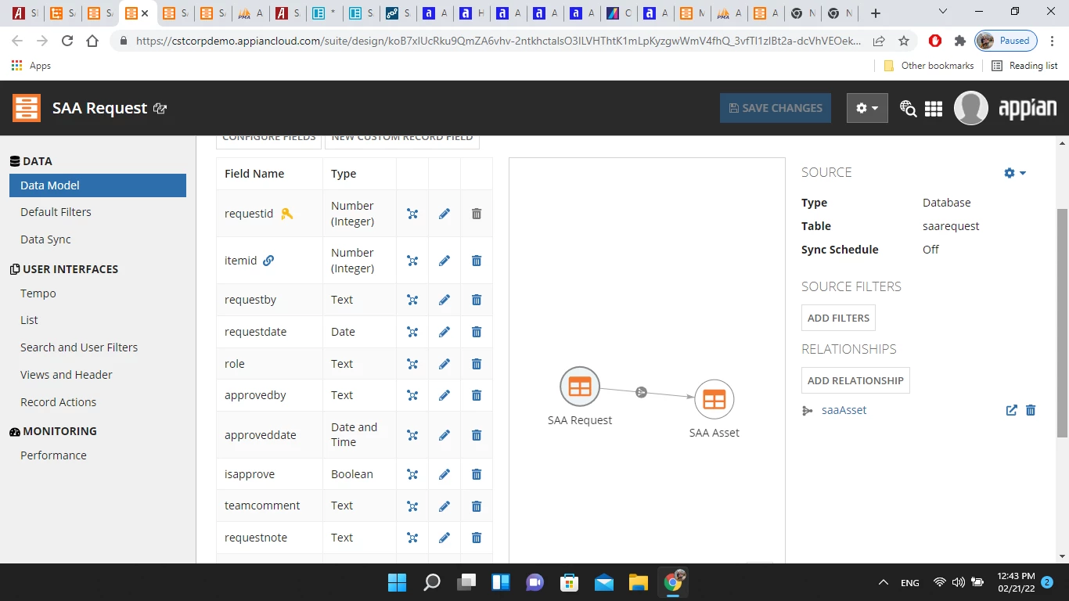
Task: Open the global search icon in header
Action: click(908, 109)
